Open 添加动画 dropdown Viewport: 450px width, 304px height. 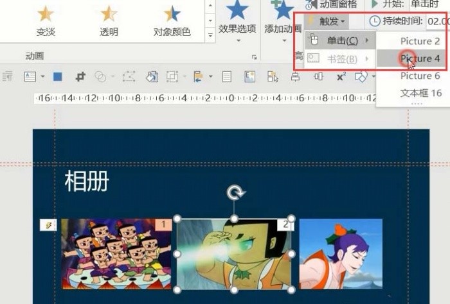(283, 21)
